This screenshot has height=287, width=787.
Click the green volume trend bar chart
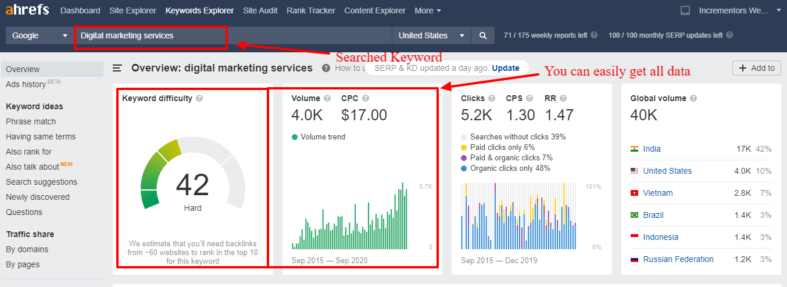pos(349,216)
